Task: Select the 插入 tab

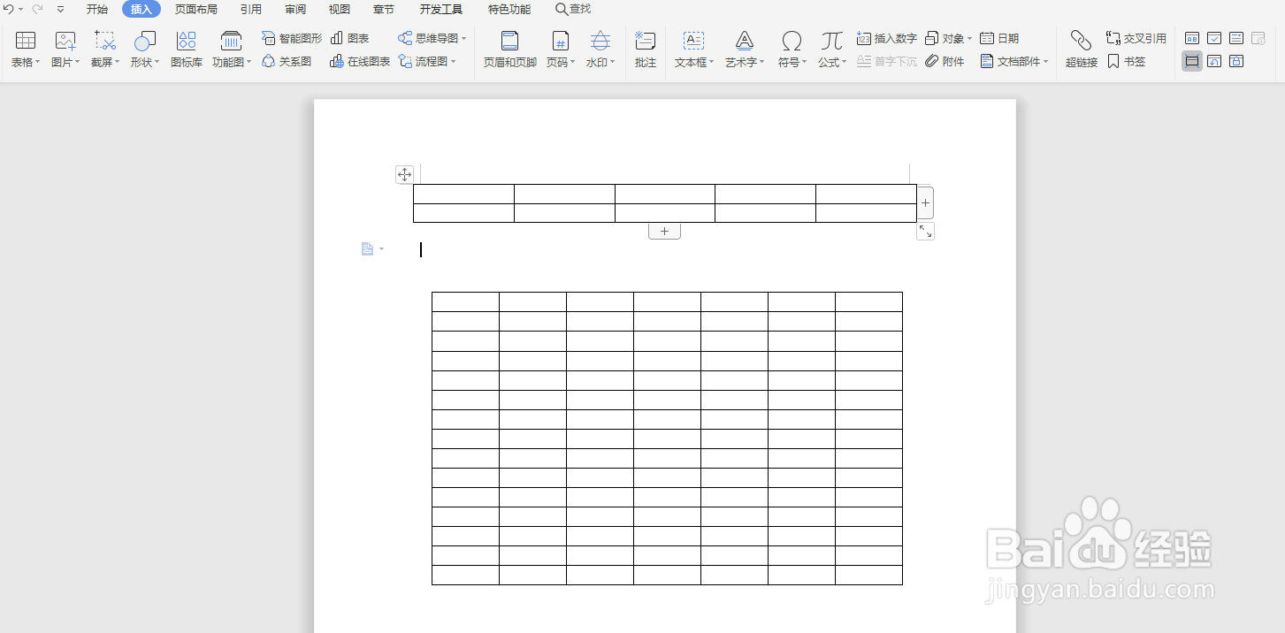Action: pyautogui.click(x=142, y=9)
